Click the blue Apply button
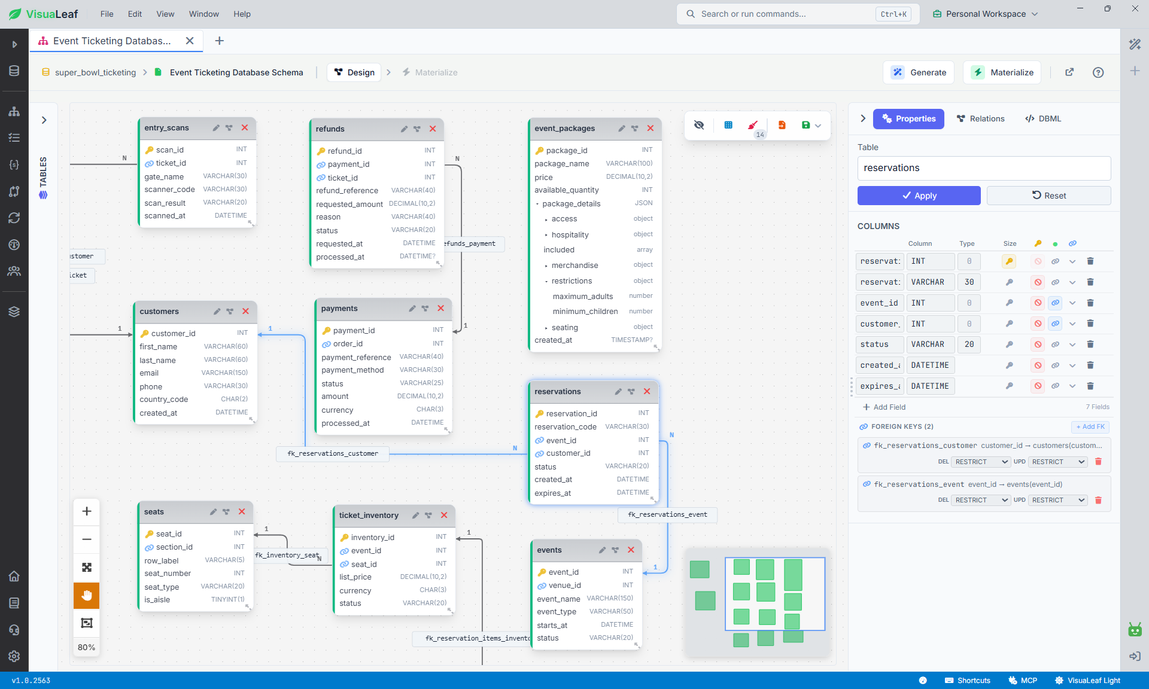1149x689 pixels. click(919, 196)
